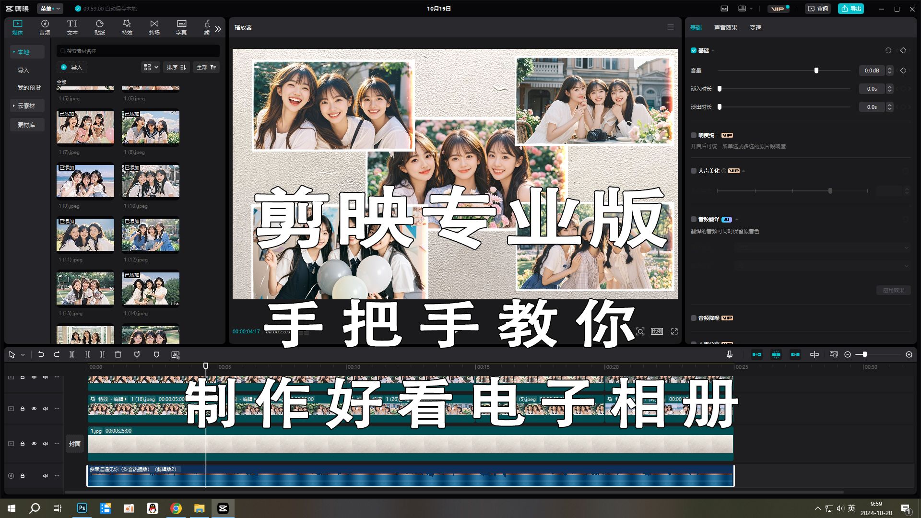
Task: Open the 特效 effects tab
Action: click(127, 27)
